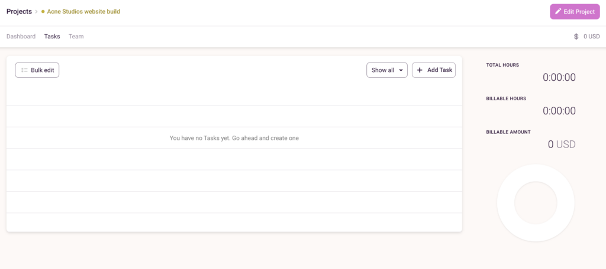Click the dollar sign icon

click(576, 37)
